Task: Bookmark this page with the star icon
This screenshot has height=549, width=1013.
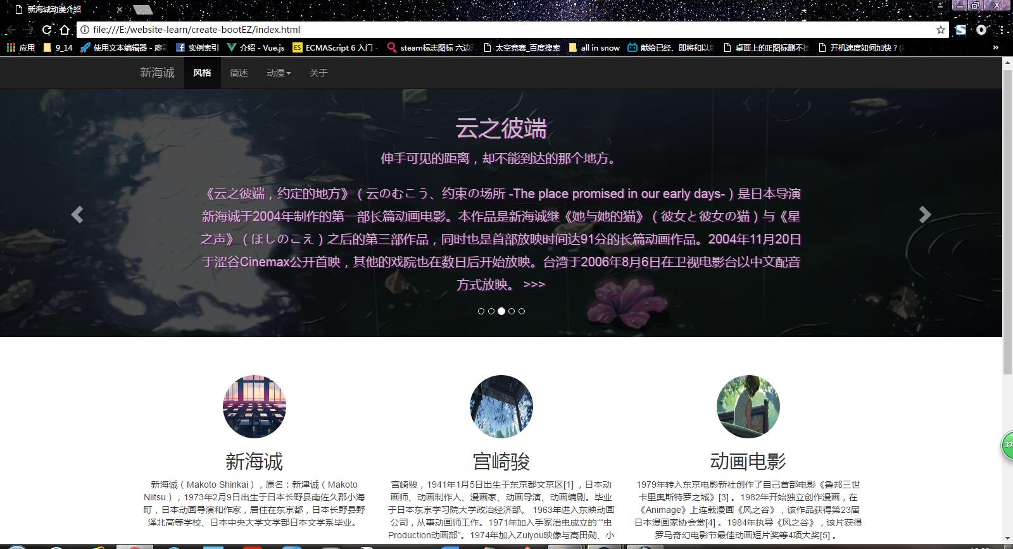Action: pyautogui.click(x=940, y=30)
